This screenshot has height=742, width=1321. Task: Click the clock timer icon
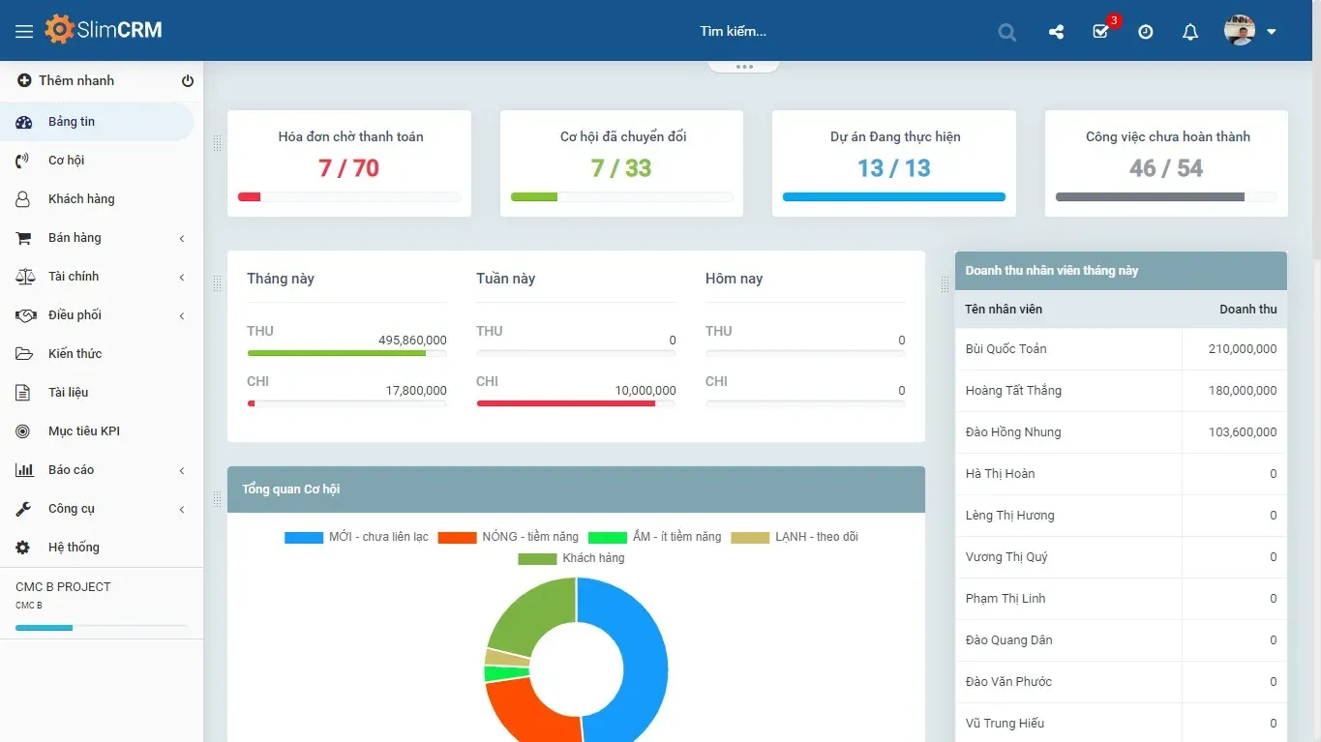(x=1146, y=32)
